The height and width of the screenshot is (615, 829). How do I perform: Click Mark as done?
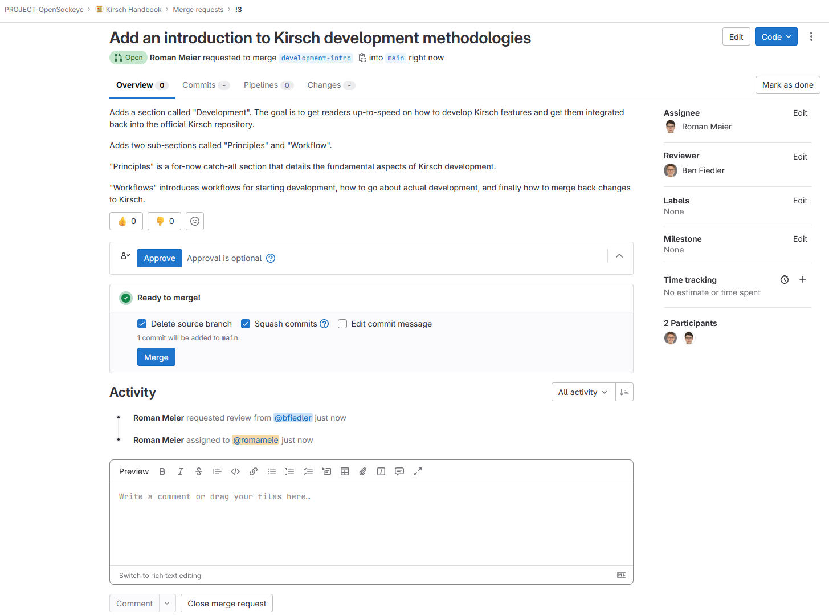click(x=788, y=85)
